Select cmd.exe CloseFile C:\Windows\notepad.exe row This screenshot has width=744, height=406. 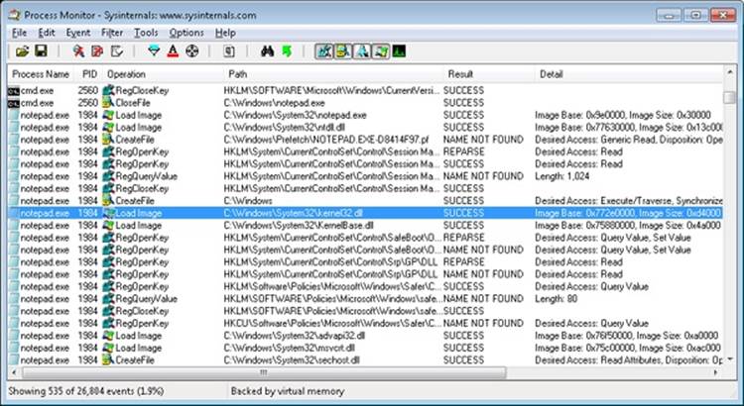click(x=365, y=103)
